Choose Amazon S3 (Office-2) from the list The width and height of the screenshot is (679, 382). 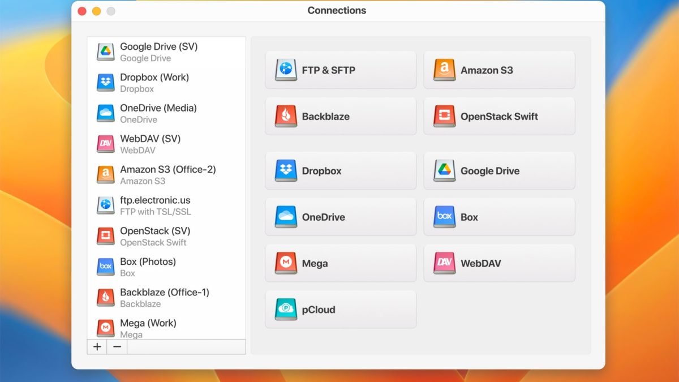coord(167,175)
